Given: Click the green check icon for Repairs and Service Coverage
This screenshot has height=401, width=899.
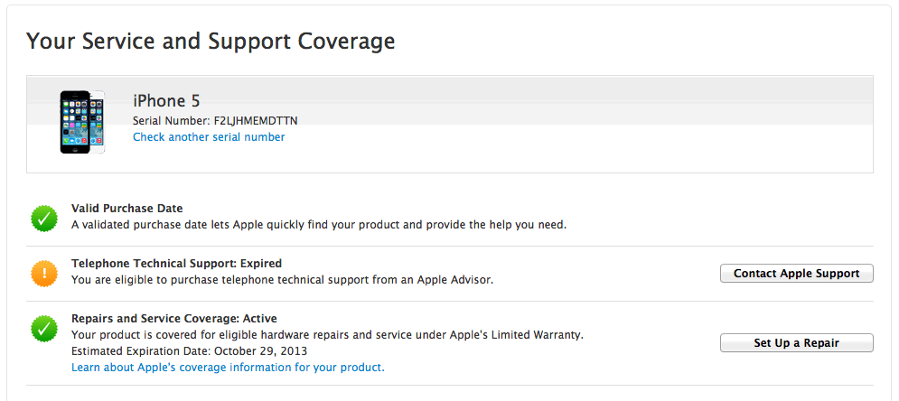Looking at the screenshot, I should [44, 328].
